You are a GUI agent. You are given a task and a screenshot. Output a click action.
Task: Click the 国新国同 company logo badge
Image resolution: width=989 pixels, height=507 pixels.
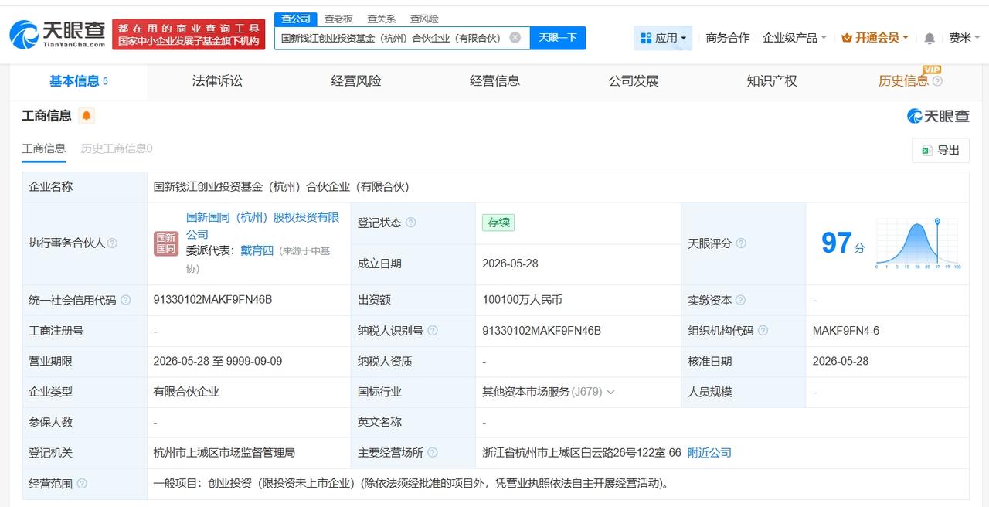click(x=166, y=243)
